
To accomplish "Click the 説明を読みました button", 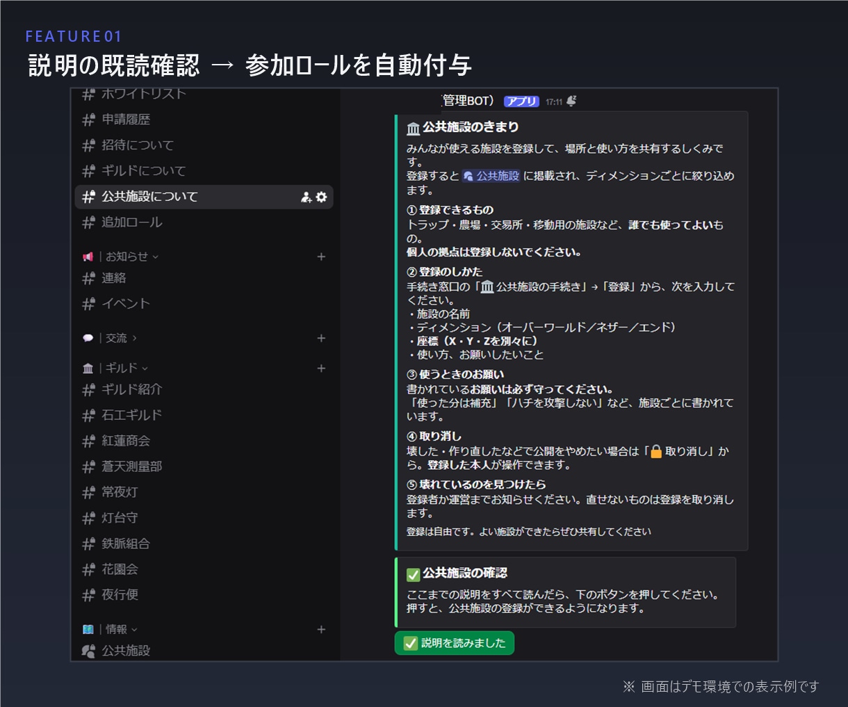I will (x=455, y=643).
